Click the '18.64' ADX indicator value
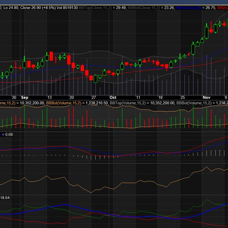The height and width of the screenshot is (228, 228). pyautogui.click(x=5, y=198)
